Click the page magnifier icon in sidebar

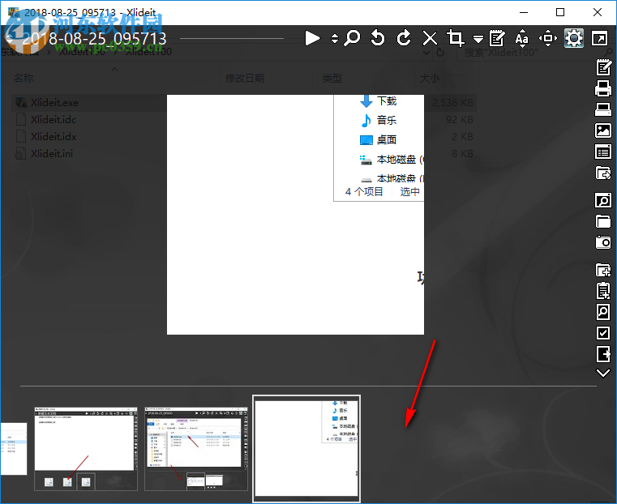tap(603, 312)
